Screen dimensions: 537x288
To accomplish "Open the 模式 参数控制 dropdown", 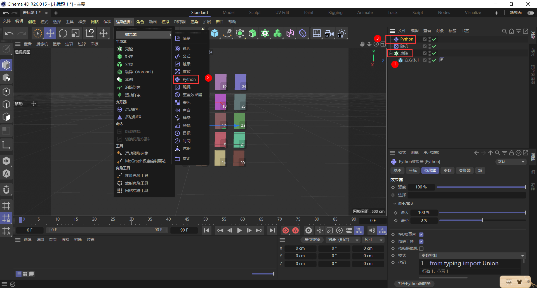I will [x=472, y=256].
